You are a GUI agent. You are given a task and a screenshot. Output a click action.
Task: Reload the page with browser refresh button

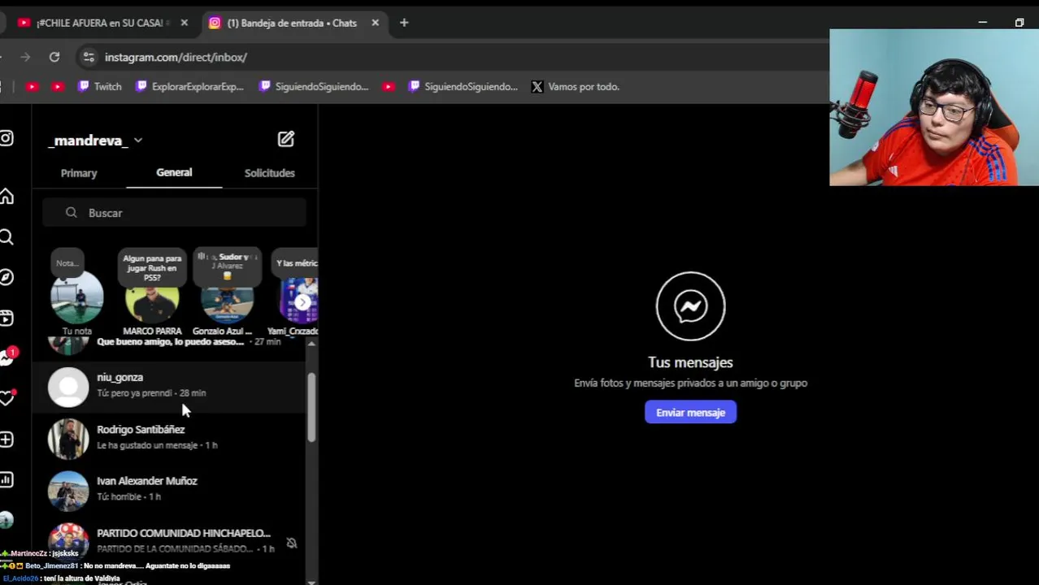pos(54,57)
